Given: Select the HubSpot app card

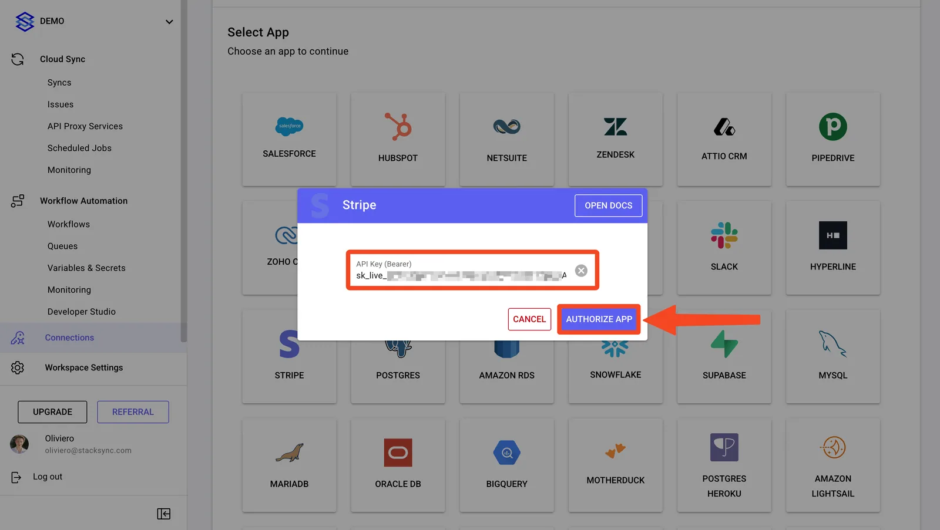Looking at the screenshot, I should (x=398, y=139).
